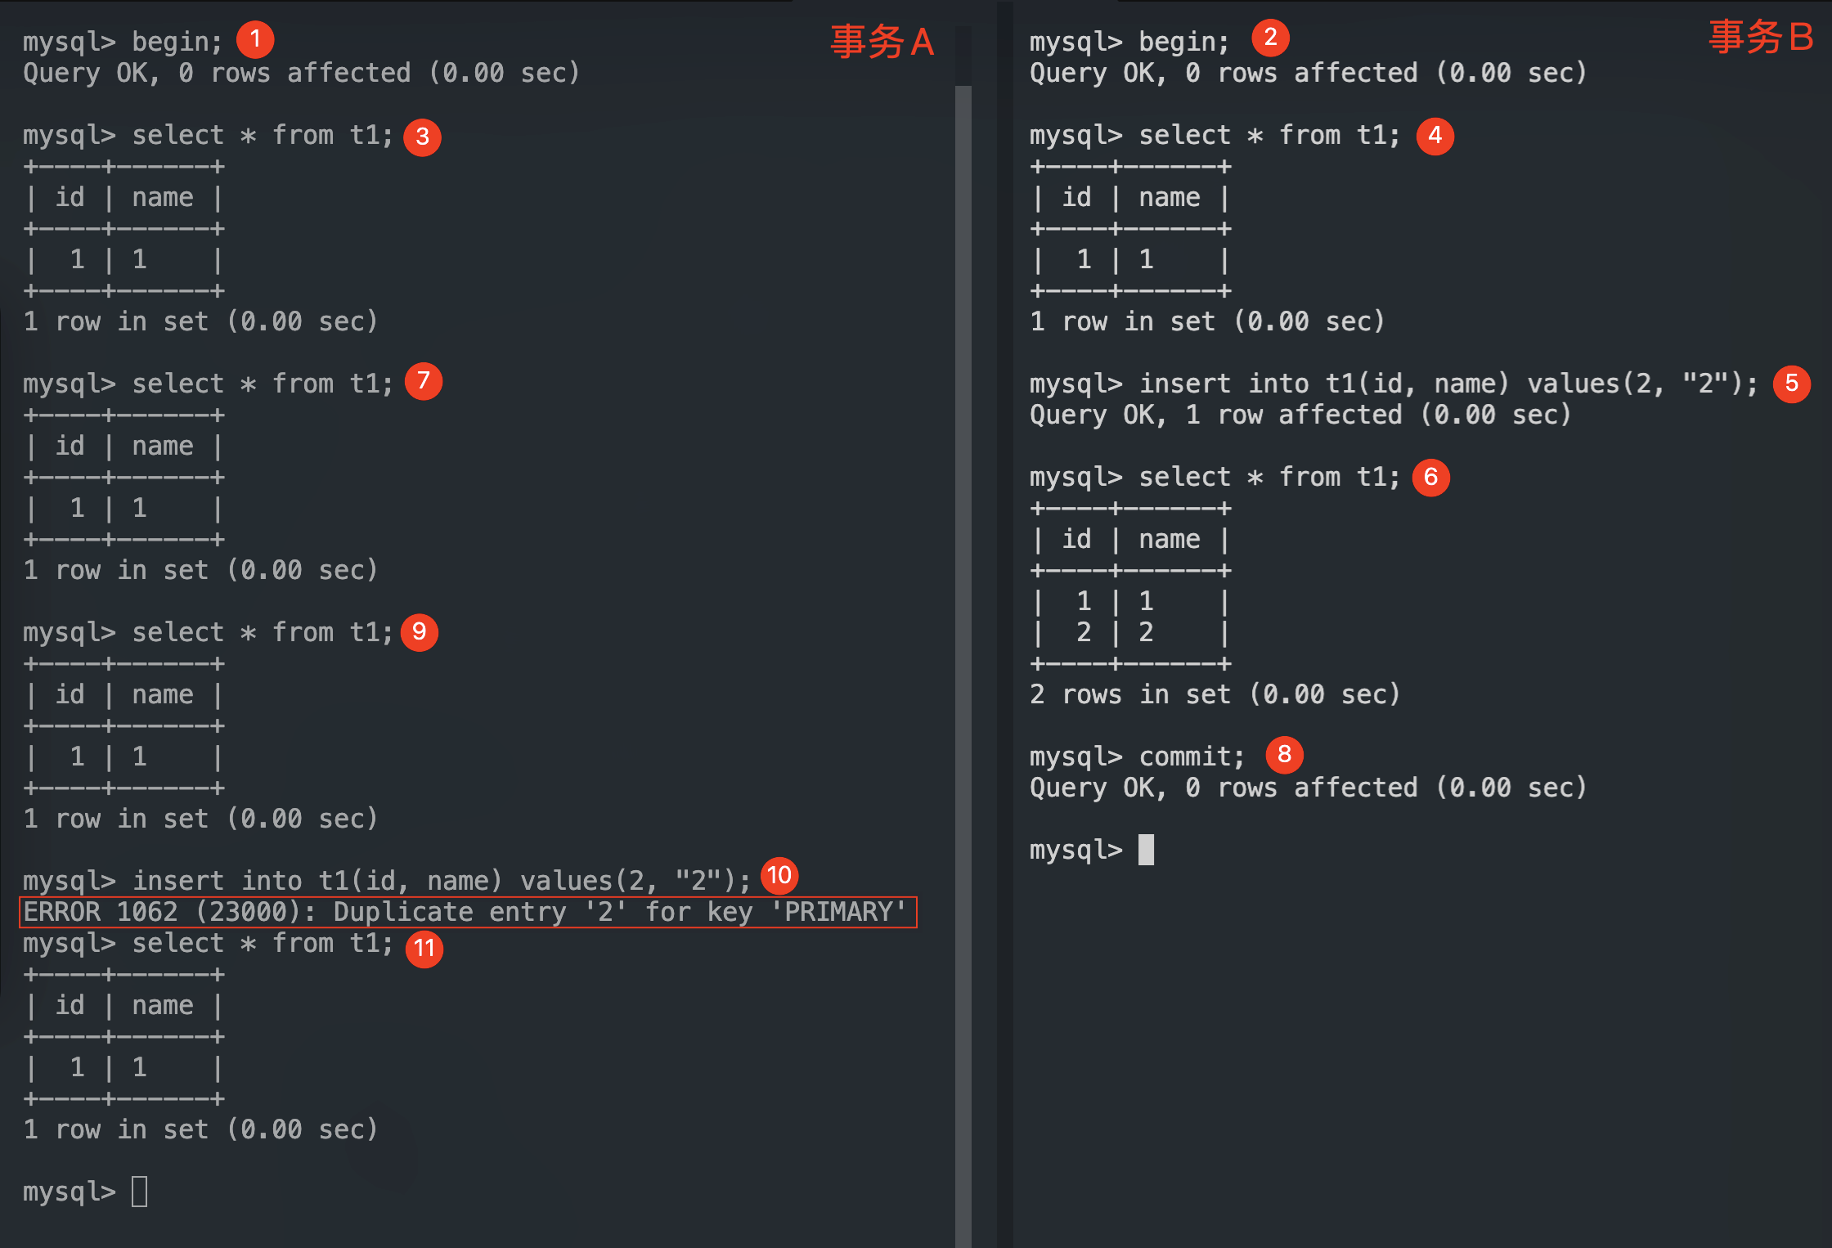The width and height of the screenshot is (1832, 1248).
Task: Click the Duplicate entry error message
Action: [x=467, y=912]
